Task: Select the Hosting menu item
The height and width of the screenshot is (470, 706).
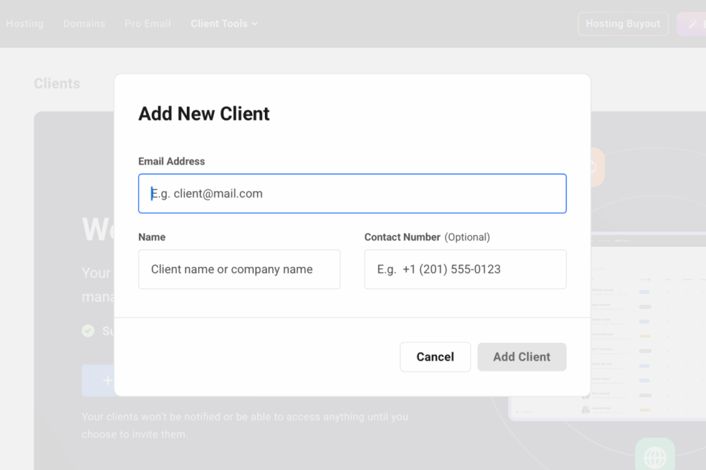Action: (24, 24)
